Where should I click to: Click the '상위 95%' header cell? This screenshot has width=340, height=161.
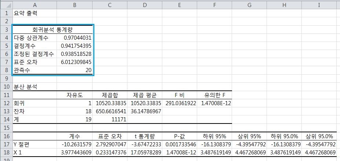pos(249,136)
